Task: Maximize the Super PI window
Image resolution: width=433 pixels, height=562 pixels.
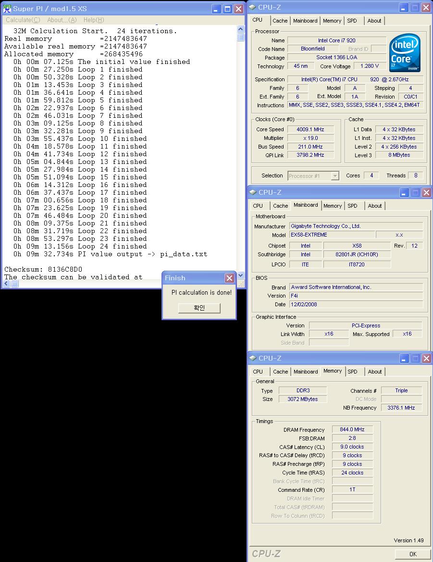Action: 227,9
